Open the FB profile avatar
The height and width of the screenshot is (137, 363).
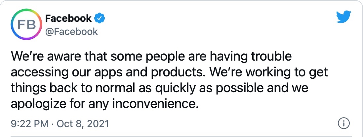[25, 26]
